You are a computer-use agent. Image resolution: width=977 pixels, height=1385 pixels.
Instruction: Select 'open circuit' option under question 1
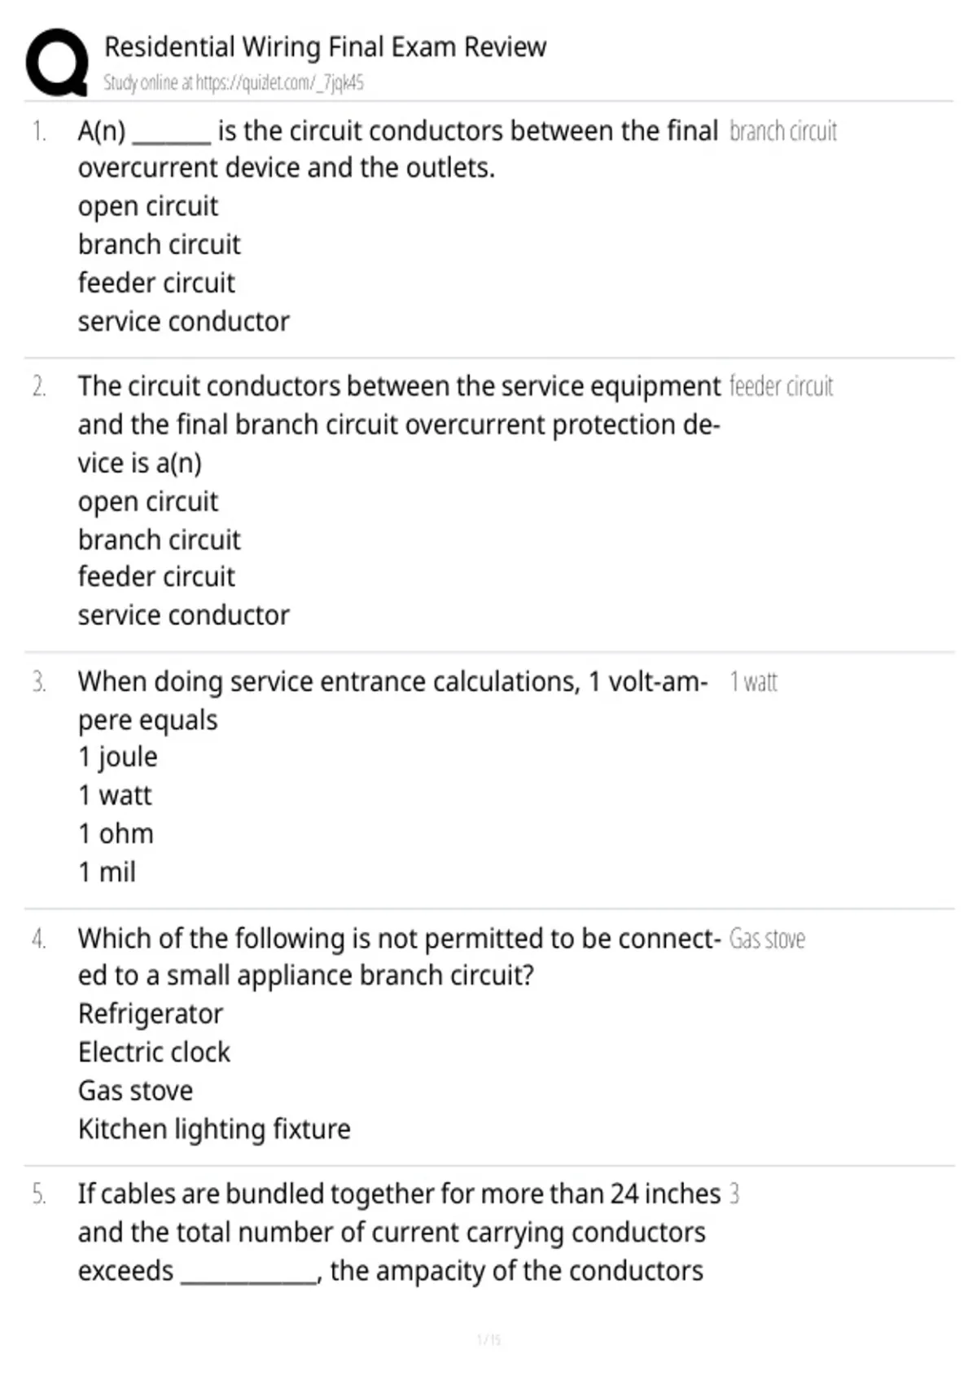coord(148,206)
